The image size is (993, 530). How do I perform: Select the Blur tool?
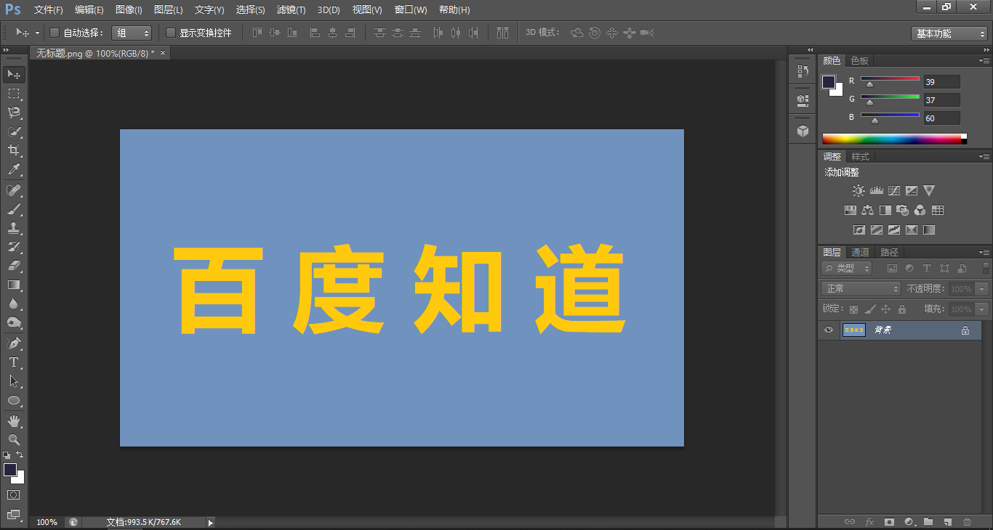click(x=14, y=303)
